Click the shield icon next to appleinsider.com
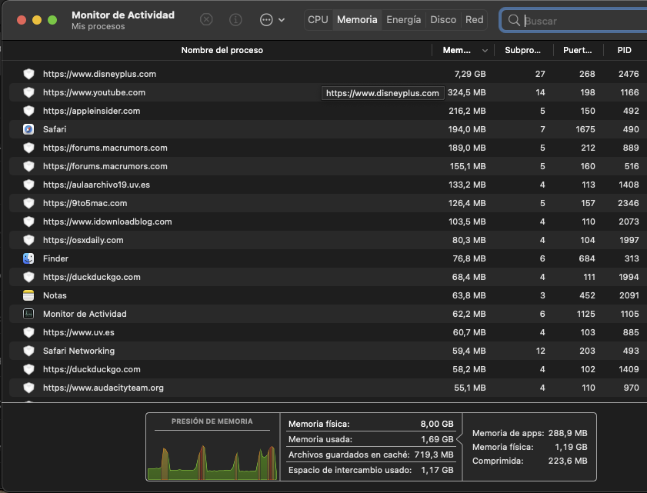The width and height of the screenshot is (647, 493). [28, 111]
